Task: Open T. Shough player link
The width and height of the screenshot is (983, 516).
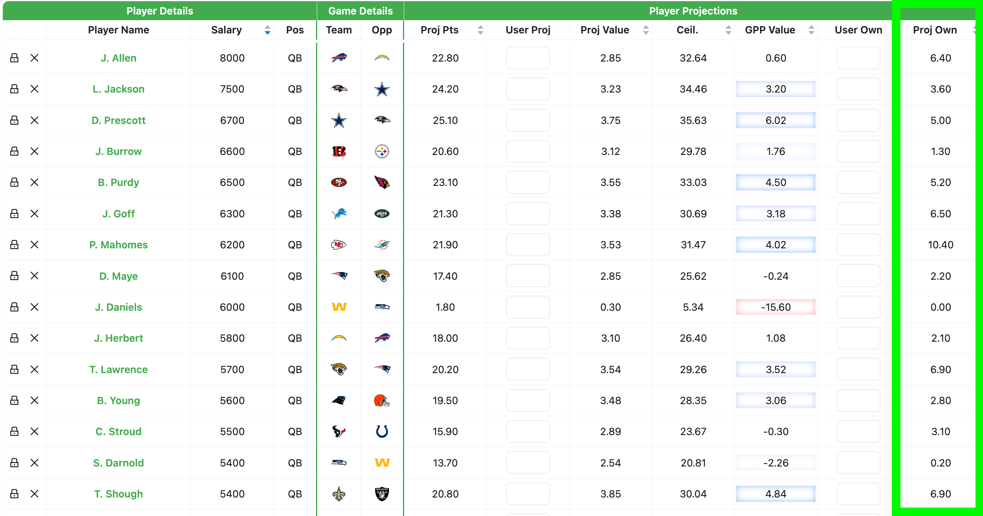Action: [x=118, y=494]
